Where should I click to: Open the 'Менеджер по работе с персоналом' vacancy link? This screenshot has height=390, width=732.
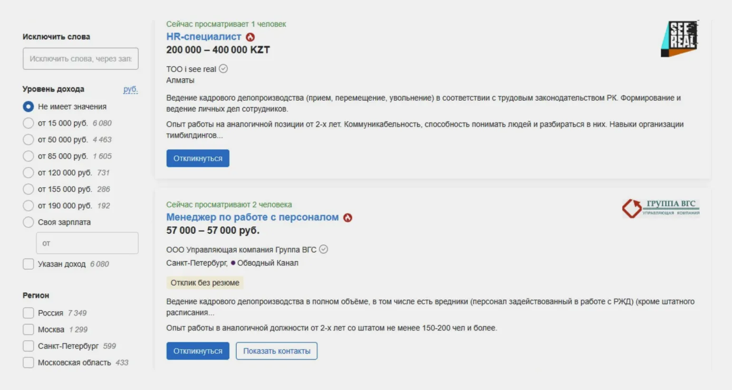(252, 217)
